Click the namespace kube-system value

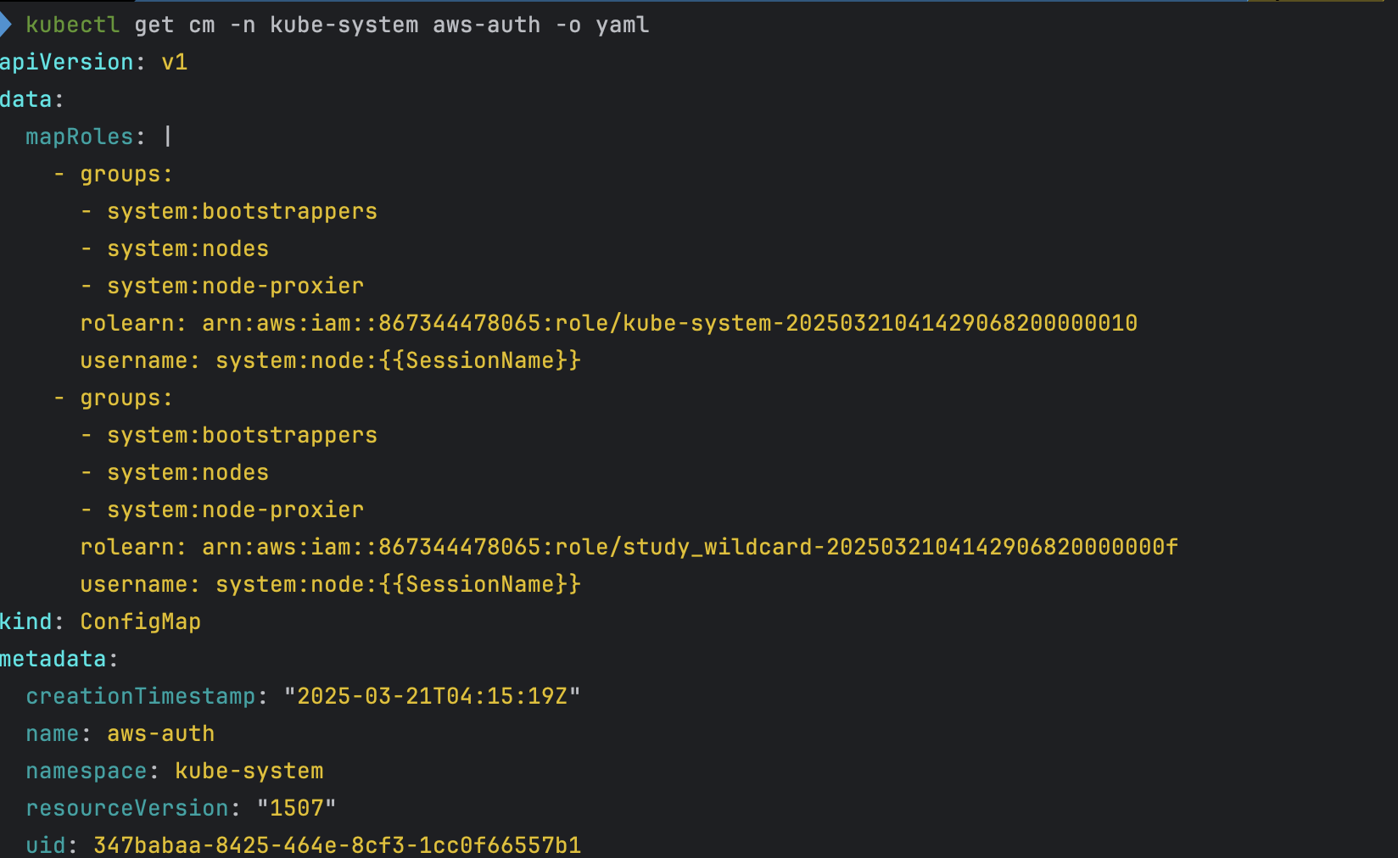coord(249,771)
